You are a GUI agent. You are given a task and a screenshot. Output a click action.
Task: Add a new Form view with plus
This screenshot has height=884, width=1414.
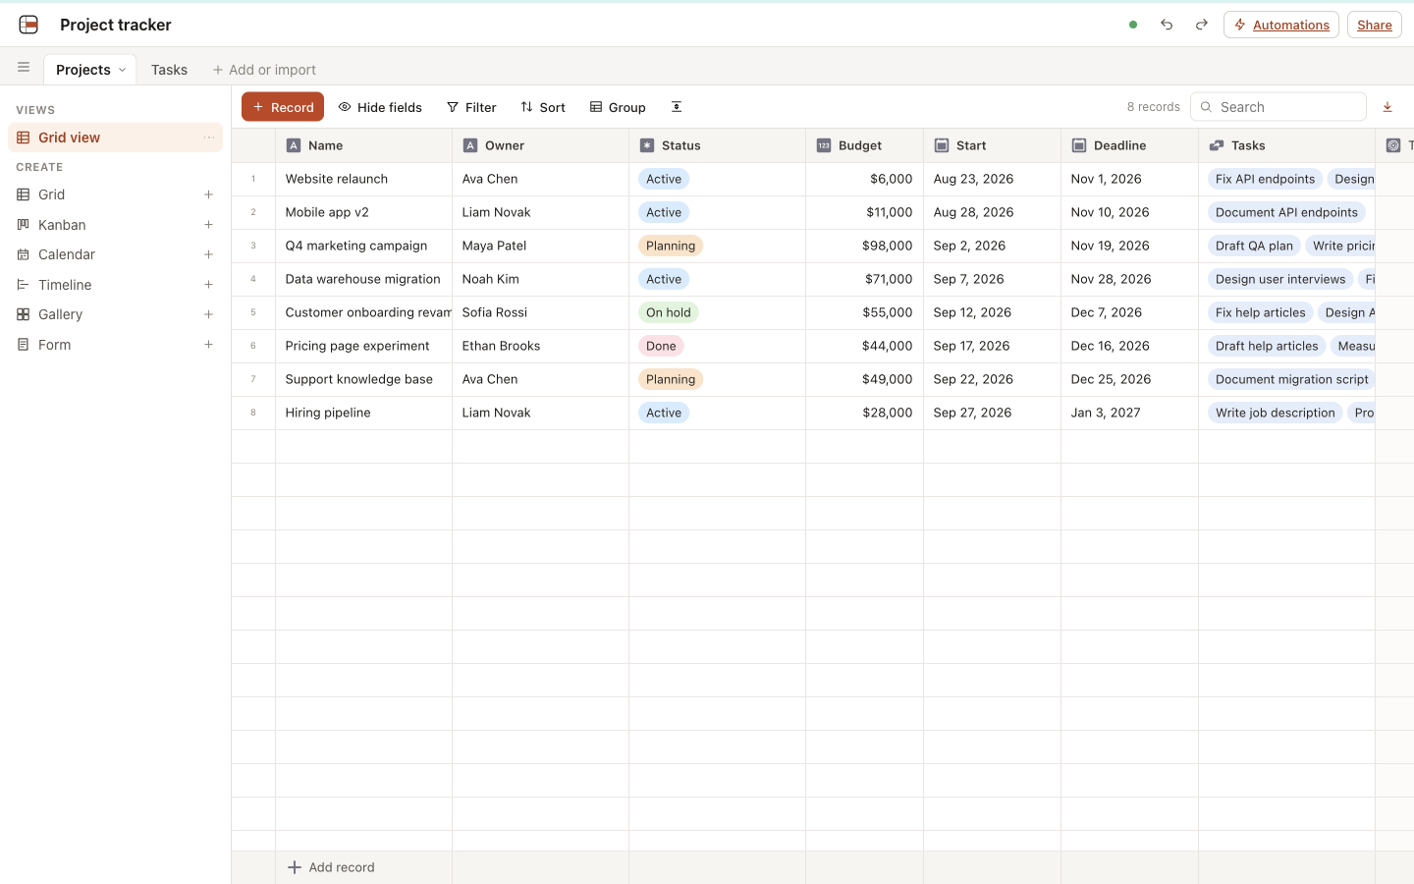pyautogui.click(x=208, y=345)
